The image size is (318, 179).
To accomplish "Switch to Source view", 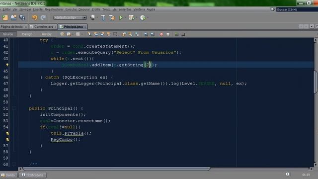I will (8, 34).
